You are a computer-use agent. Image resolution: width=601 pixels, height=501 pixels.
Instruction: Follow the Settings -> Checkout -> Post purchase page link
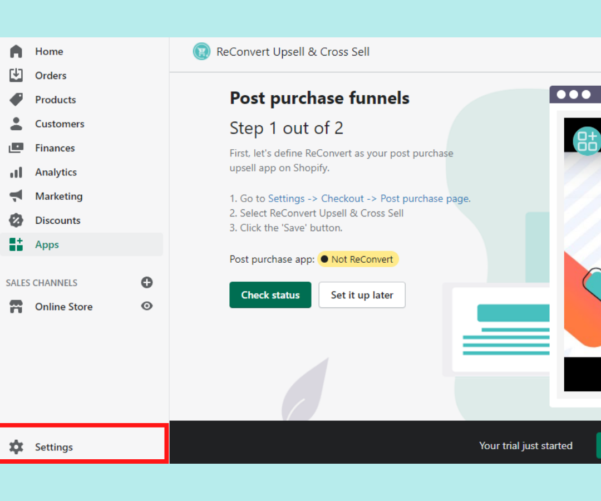369,199
